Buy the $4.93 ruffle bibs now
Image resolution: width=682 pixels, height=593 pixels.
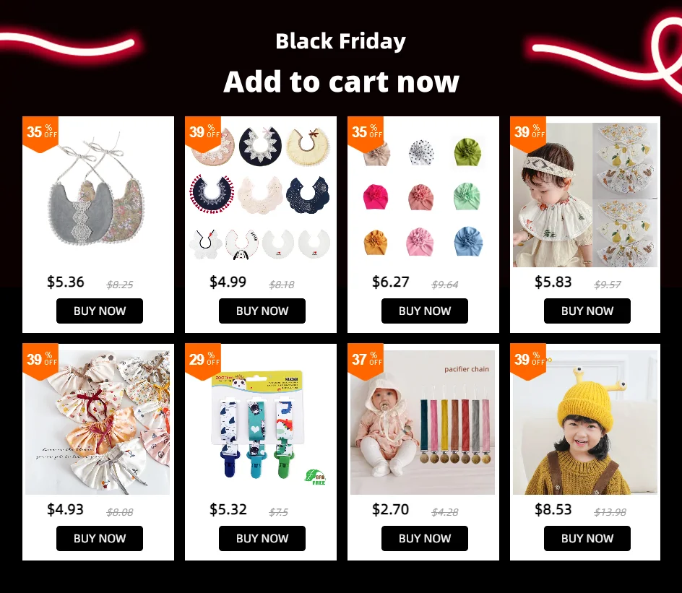100,538
